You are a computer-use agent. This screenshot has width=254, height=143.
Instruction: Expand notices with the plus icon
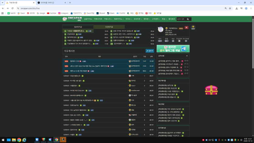point(187,56)
